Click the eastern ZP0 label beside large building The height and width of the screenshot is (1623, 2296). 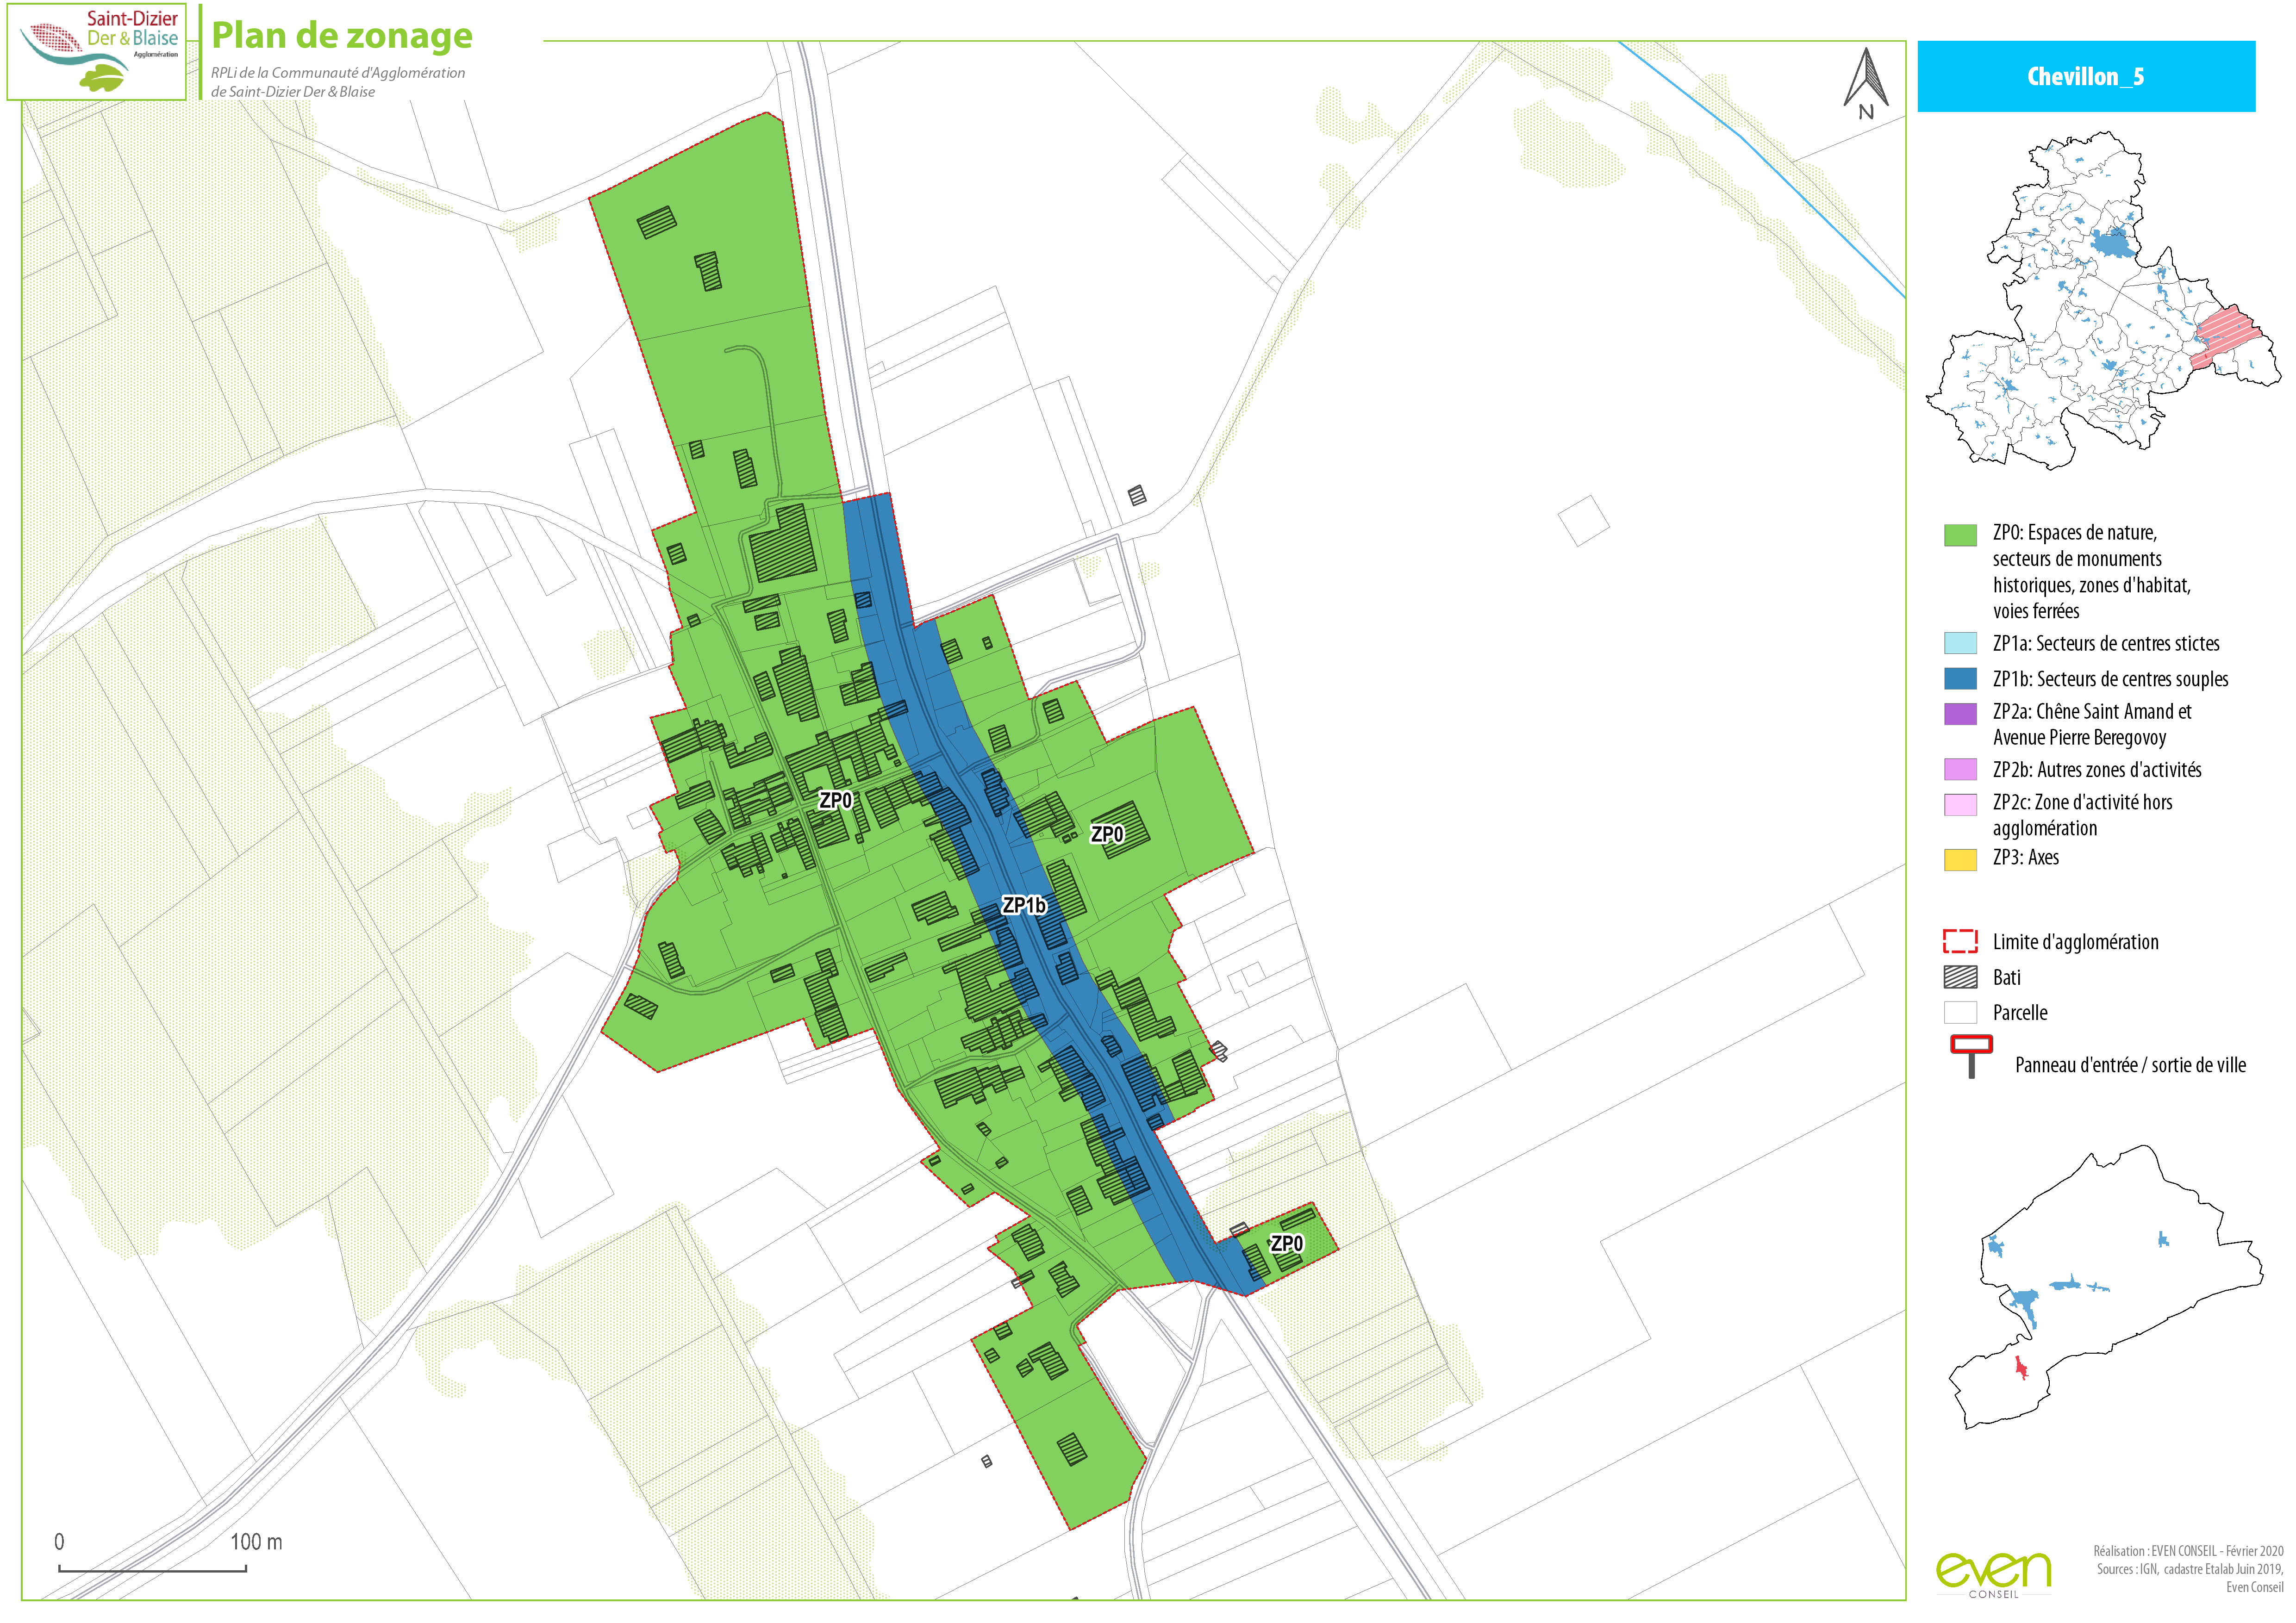[x=1107, y=835]
